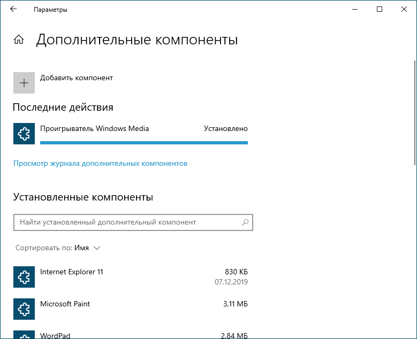Click the Параметры window title

tap(50, 10)
